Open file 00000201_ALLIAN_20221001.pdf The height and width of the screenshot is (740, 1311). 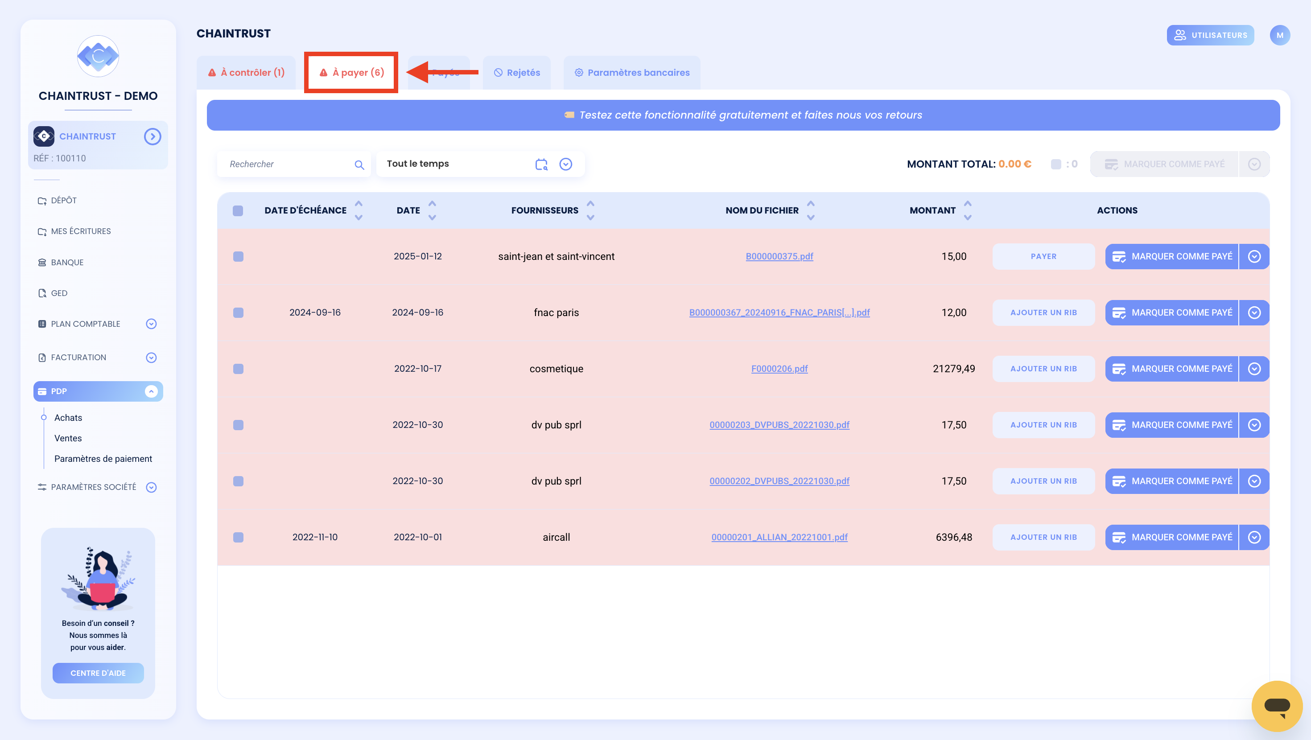click(779, 537)
